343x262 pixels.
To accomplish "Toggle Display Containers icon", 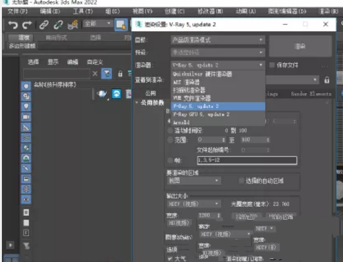I will click(26, 179).
